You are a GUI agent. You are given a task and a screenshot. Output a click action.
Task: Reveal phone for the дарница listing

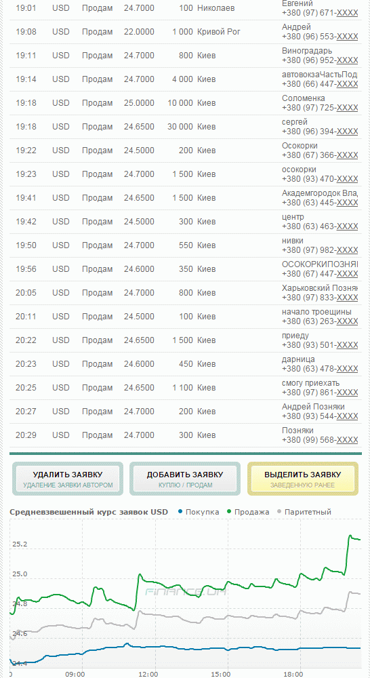pos(347,370)
